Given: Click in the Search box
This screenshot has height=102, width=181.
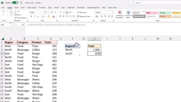Looking at the screenshot, I should (x=155, y=3).
